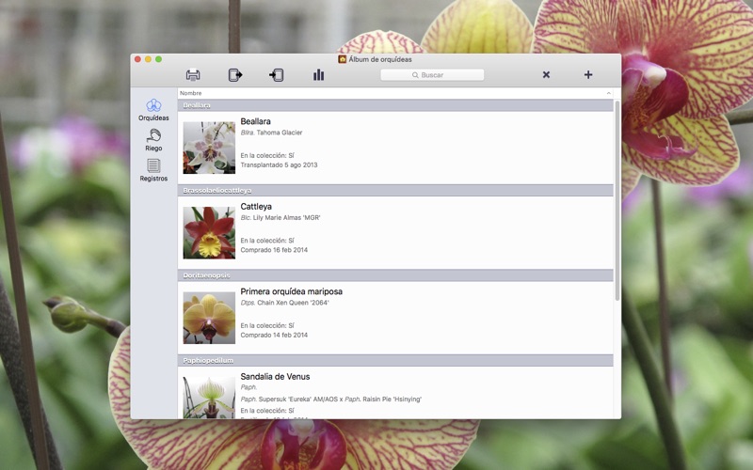Switch to the Registros section
The image size is (753, 470).
(153, 170)
